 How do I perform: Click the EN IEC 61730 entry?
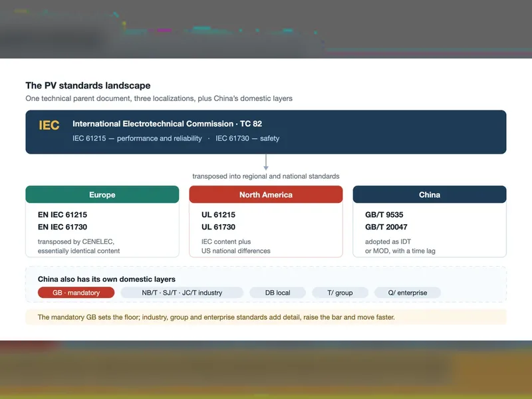[63, 227]
